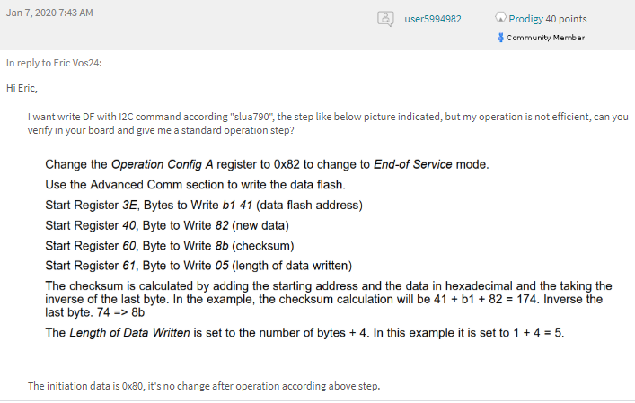Click the "slua790" document reference text
635x403 pixels.
252,117
